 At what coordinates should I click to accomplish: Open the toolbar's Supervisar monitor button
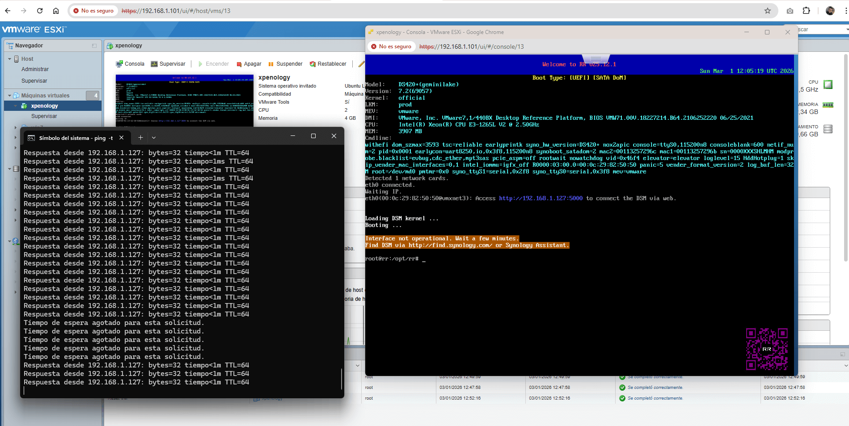pyautogui.click(x=168, y=64)
